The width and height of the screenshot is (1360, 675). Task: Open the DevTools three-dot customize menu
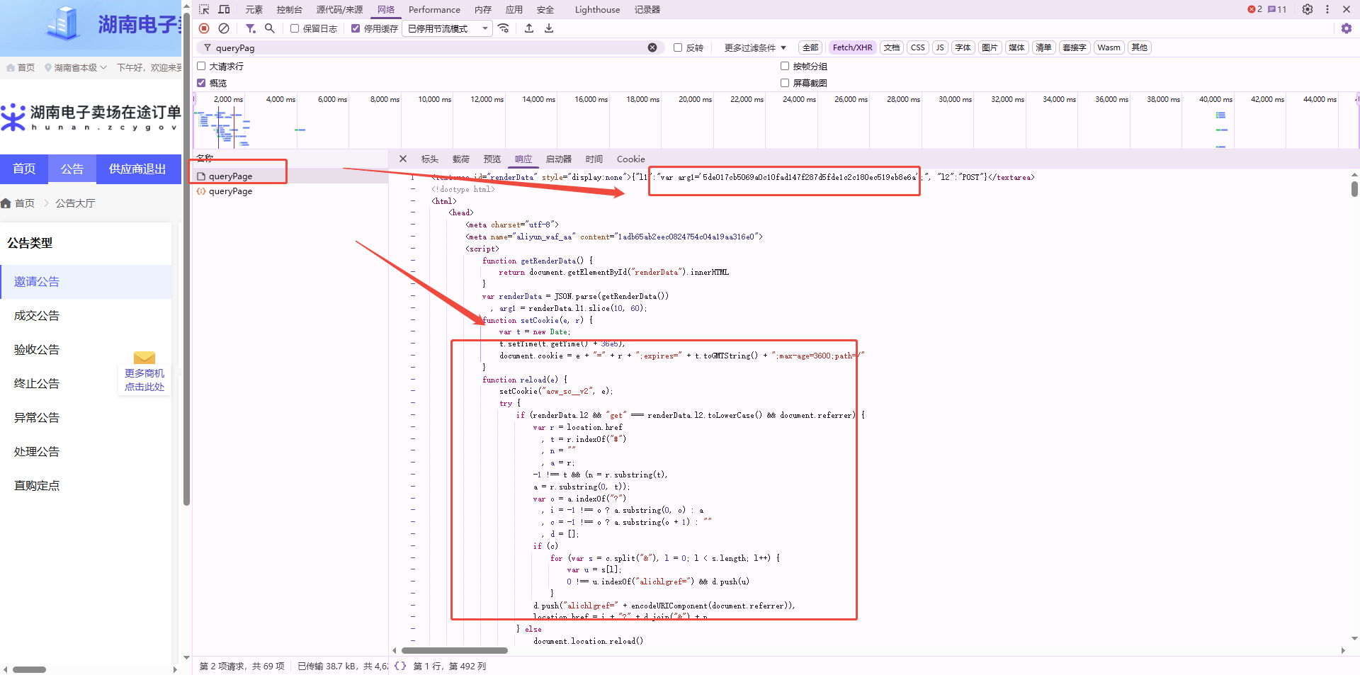tap(1327, 9)
